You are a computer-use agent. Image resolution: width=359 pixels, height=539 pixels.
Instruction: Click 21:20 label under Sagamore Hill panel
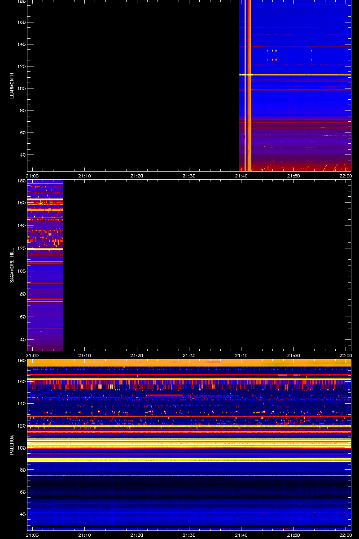[137, 355]
